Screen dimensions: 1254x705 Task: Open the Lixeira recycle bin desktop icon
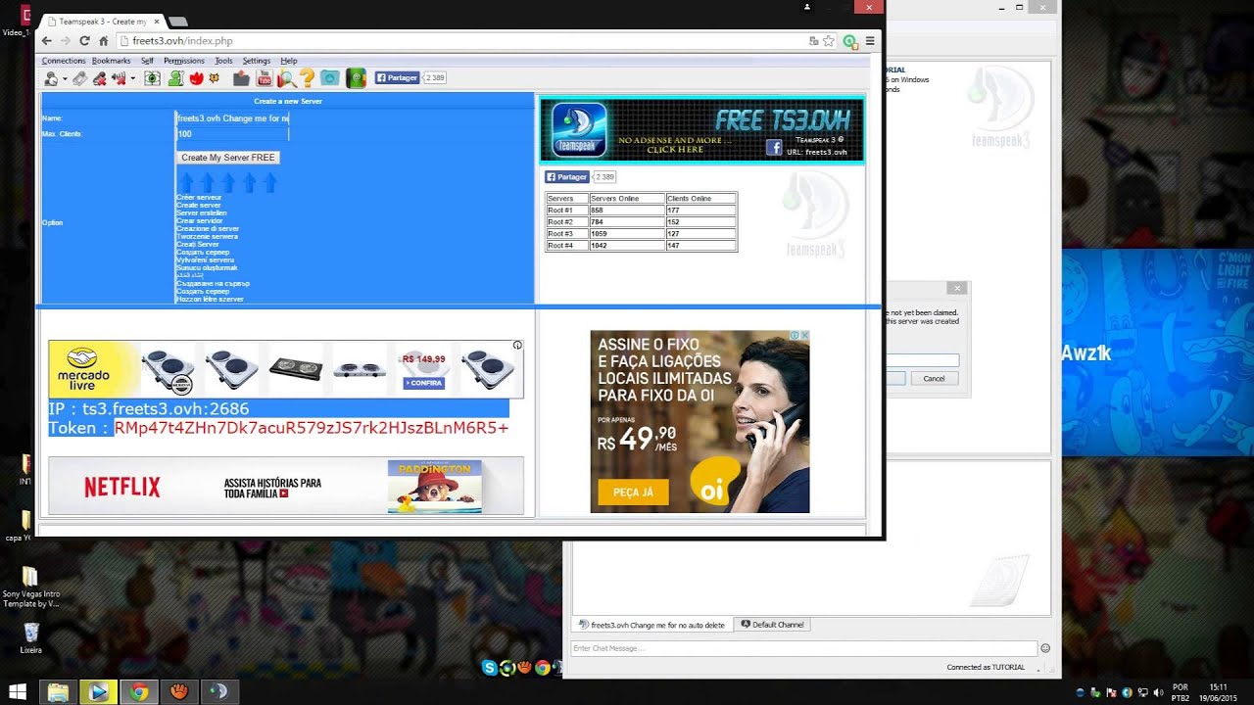tap(30, 637)
